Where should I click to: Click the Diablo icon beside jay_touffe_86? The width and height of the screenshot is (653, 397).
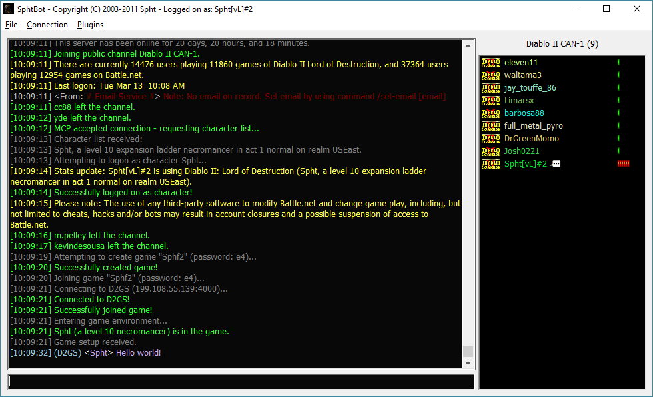coord(491,88)
